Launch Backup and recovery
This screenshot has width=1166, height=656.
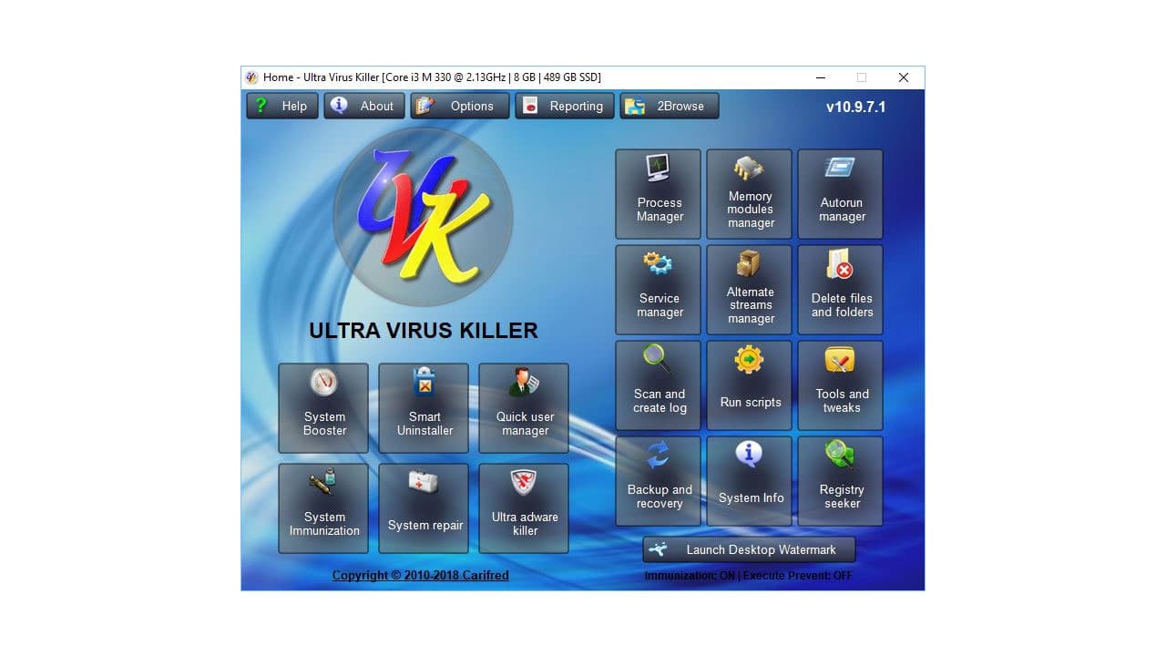point(658,480)
